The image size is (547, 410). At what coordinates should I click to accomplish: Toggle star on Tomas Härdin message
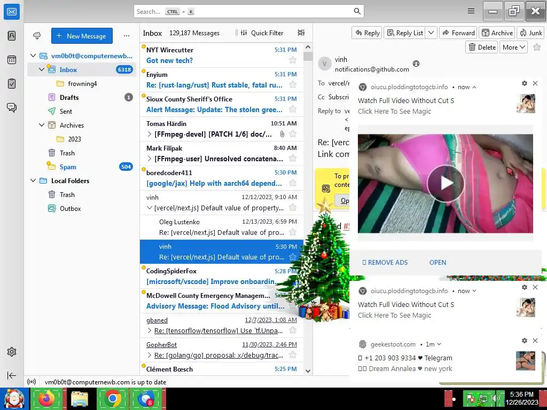[293, 134]
